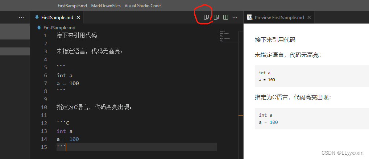
Task: Click the unhighlighted 'a = 100' in preview
Action: [x=267, y=80]
